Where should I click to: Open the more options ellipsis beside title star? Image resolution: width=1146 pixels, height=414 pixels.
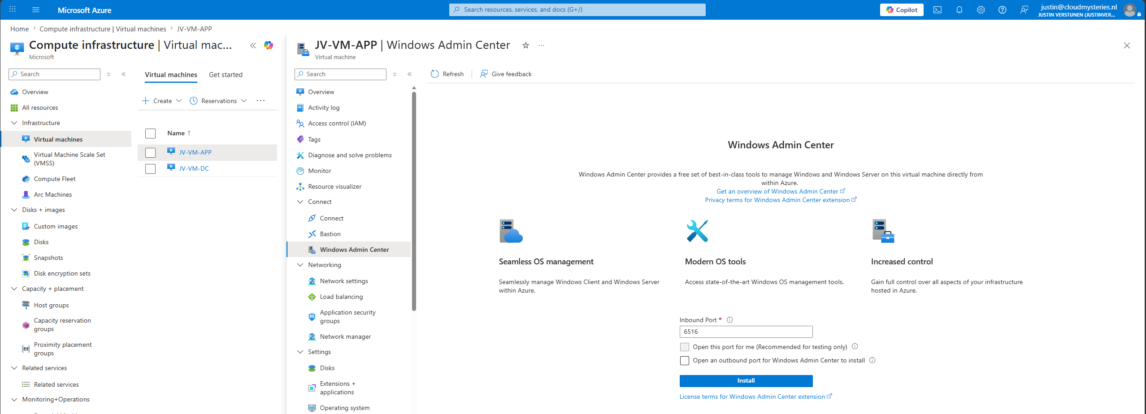542,45
